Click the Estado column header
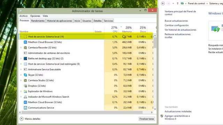223x125 pixels. pos(99,29)
